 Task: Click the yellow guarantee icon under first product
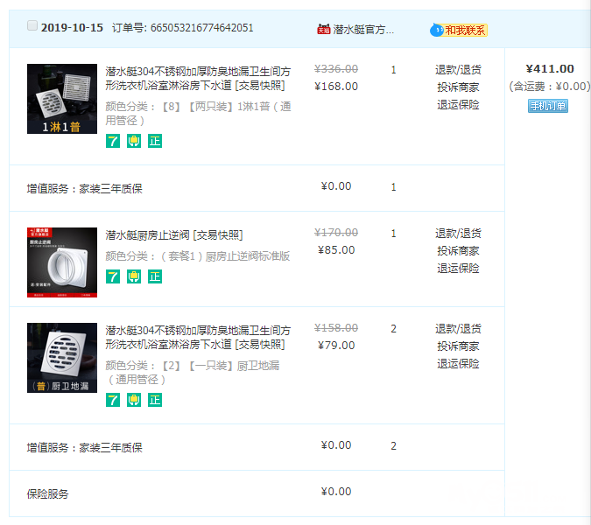[134, 141]
